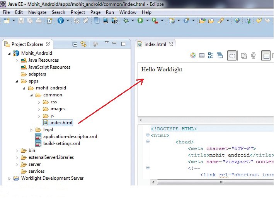Screen dimensions: 274x214
Task: Collapse the common folder
Action: (31, 95)
